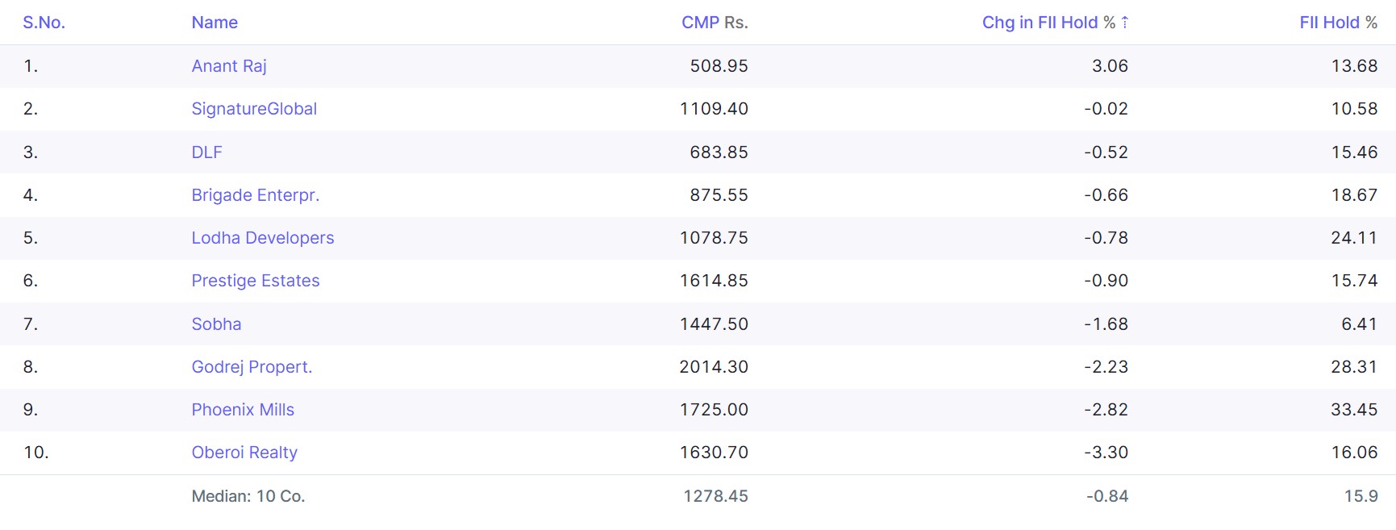Click the Sobha company name
Image resolution: width=1396 pixels, height=530 pixels.
216,324
